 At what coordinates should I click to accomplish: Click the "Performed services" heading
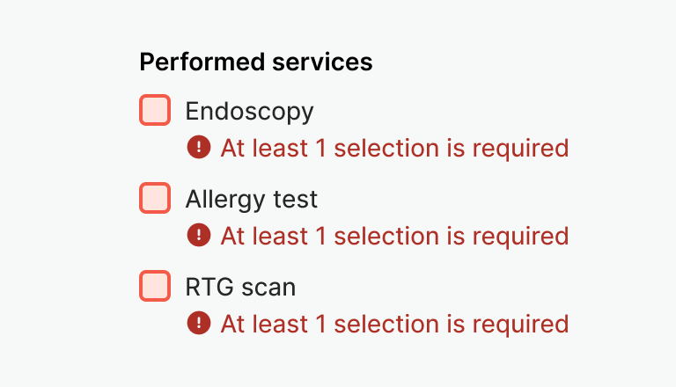[255, 62]
